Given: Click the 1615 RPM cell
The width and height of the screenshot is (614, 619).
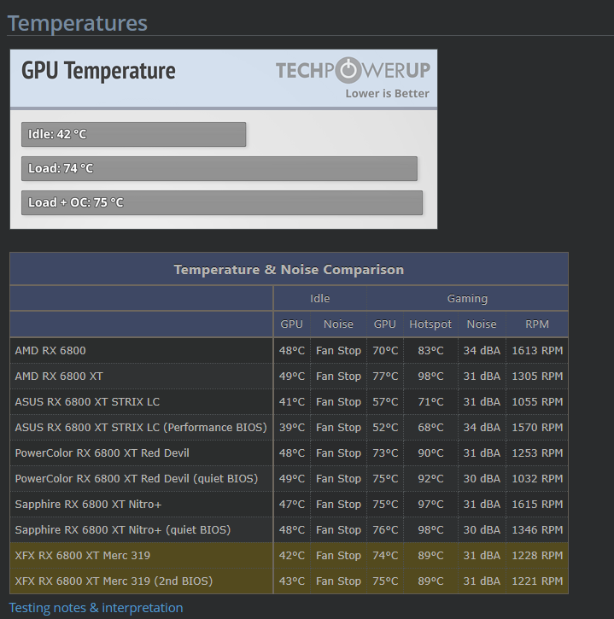Looking at the screenshot, I should click(x=537, y=505).
